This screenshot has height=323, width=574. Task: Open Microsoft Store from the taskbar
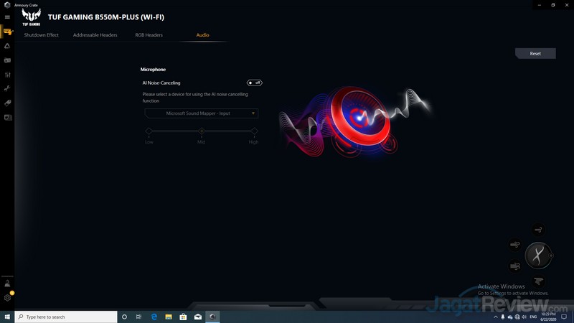point(183,317)
